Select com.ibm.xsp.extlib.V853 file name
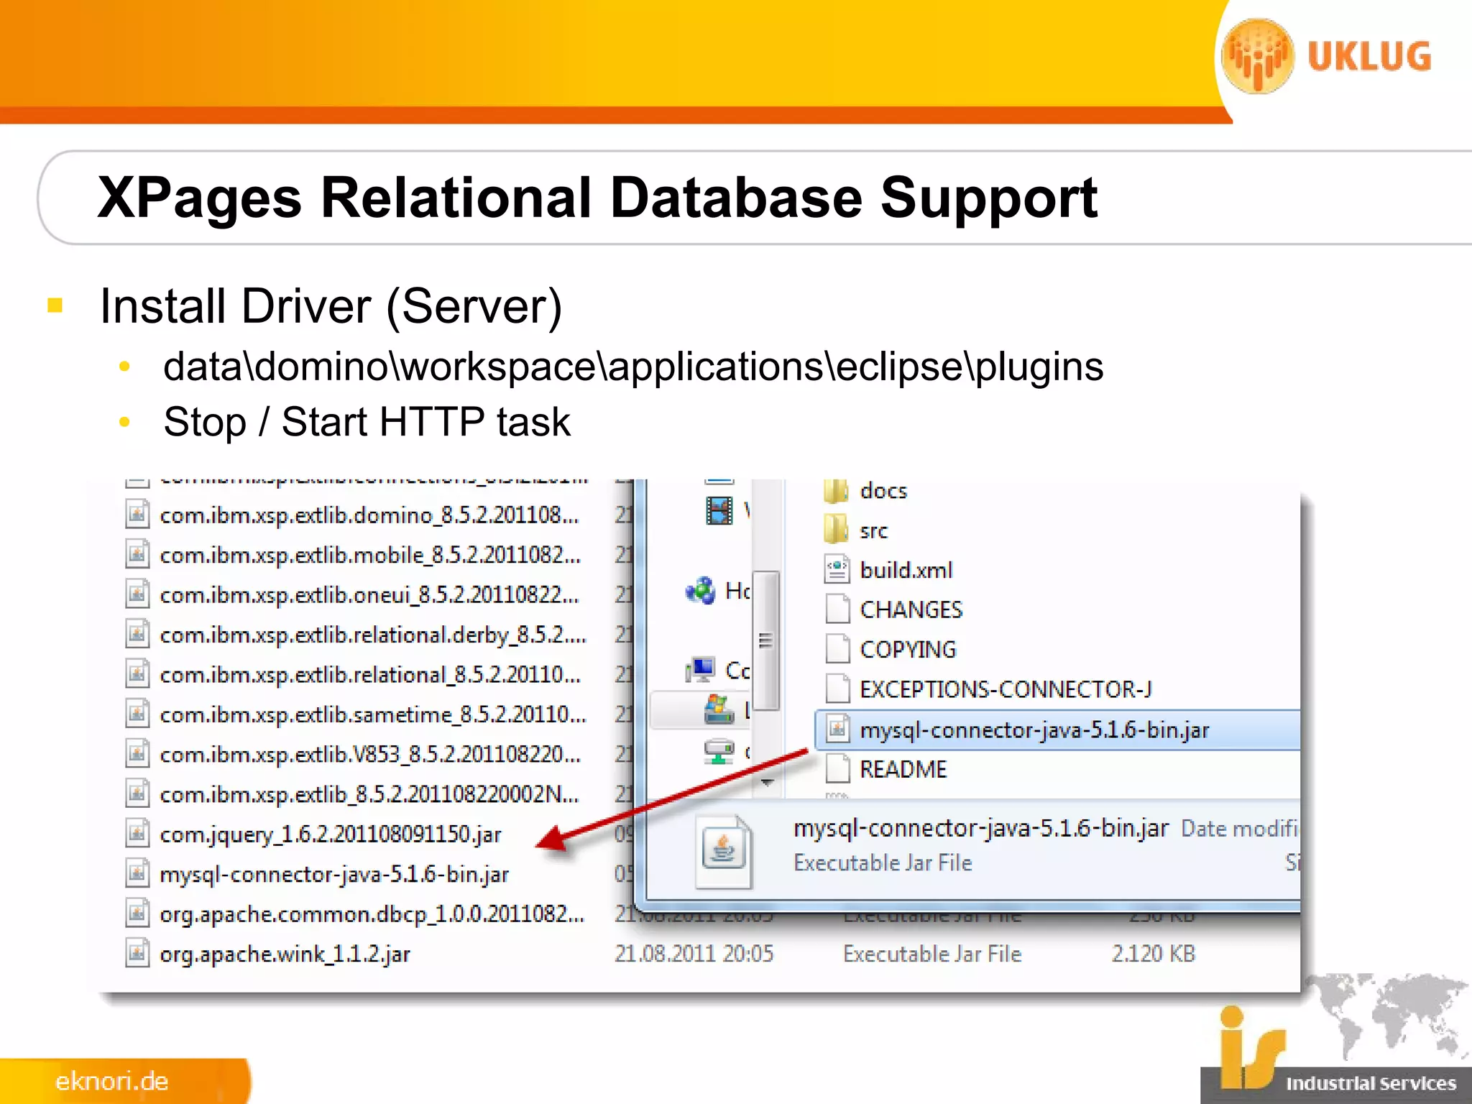The width and height of the screenshot is (1472, 1104). coord(370,755)
